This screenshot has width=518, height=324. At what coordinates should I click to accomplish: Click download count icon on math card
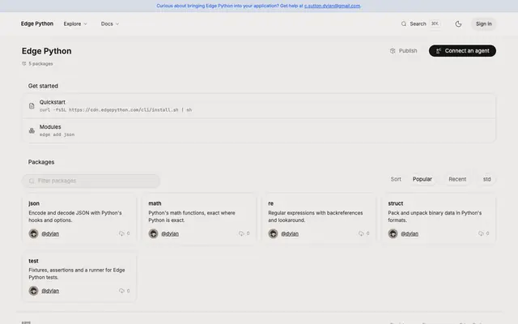point(241,233)
